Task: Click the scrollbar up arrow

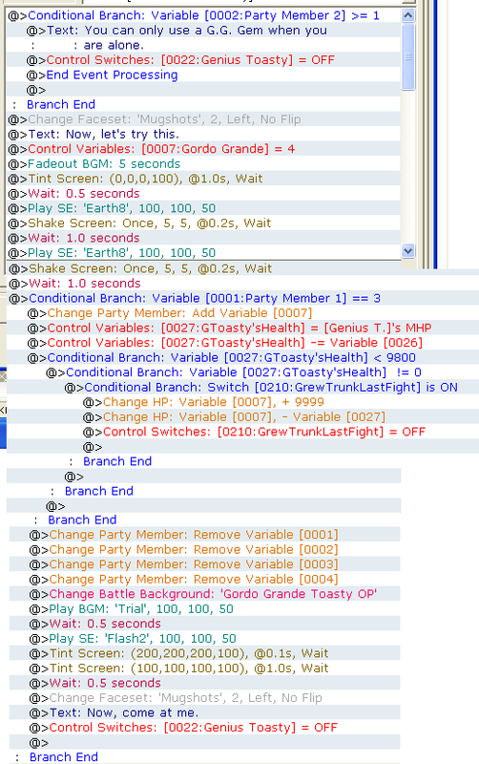Action: (408, 15)
